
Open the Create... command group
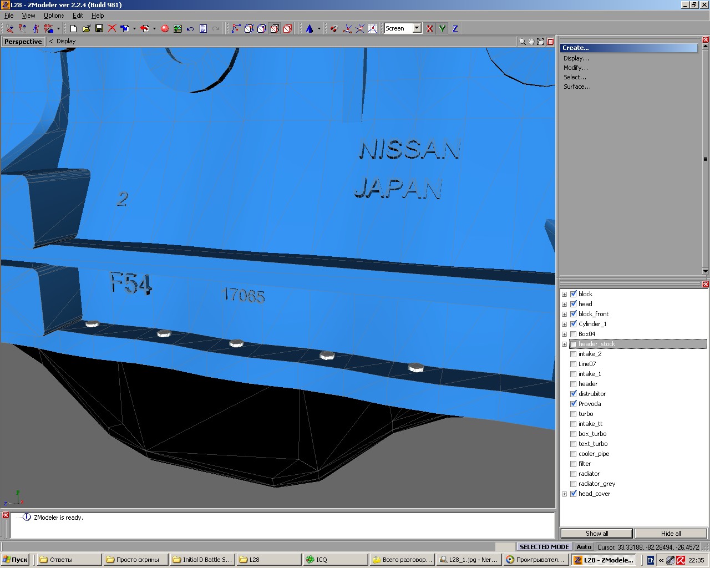click(628, 48)
